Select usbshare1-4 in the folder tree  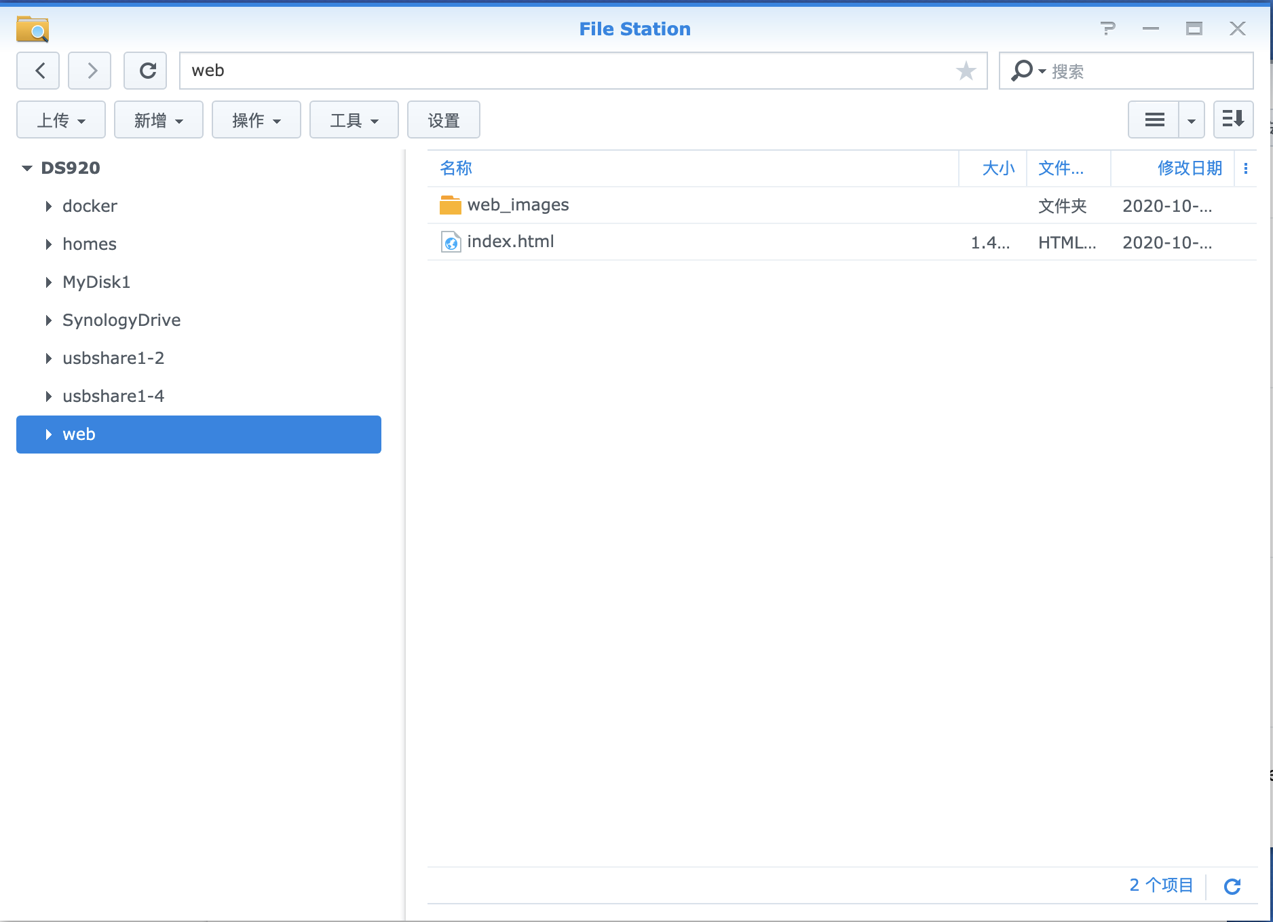[x=113, y=397]
